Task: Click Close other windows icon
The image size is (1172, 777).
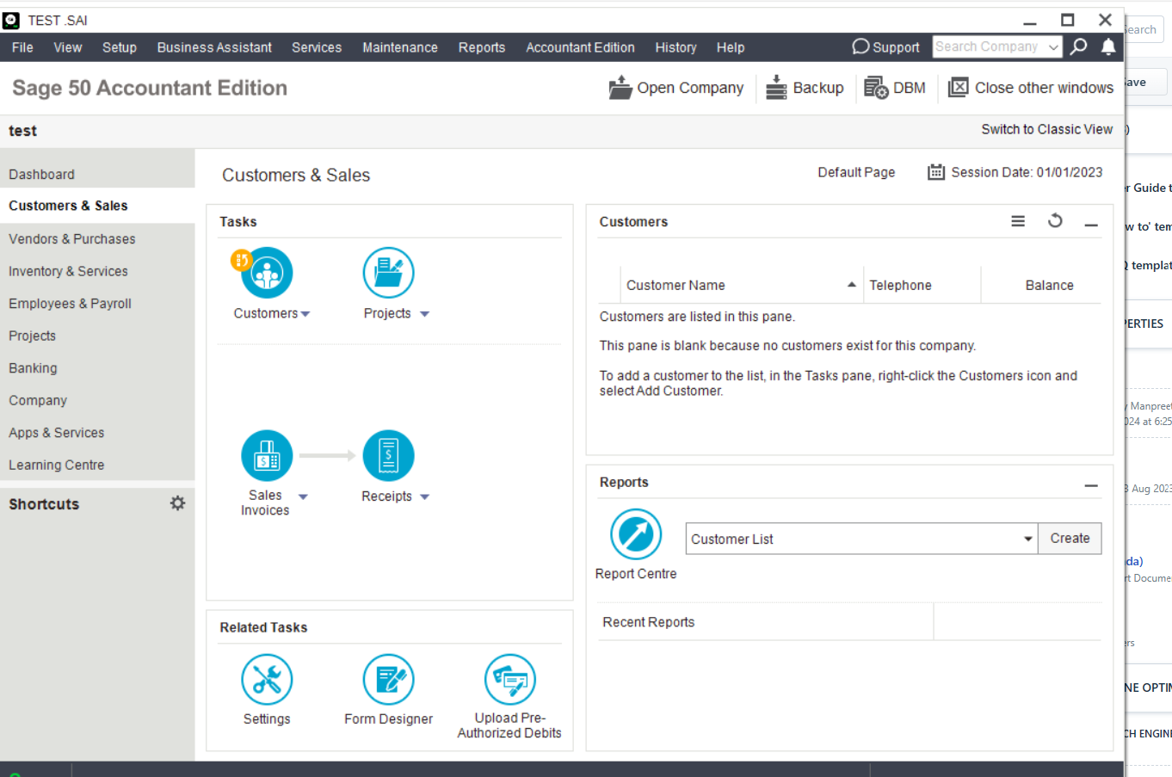Action: click(x=958, y=88)
